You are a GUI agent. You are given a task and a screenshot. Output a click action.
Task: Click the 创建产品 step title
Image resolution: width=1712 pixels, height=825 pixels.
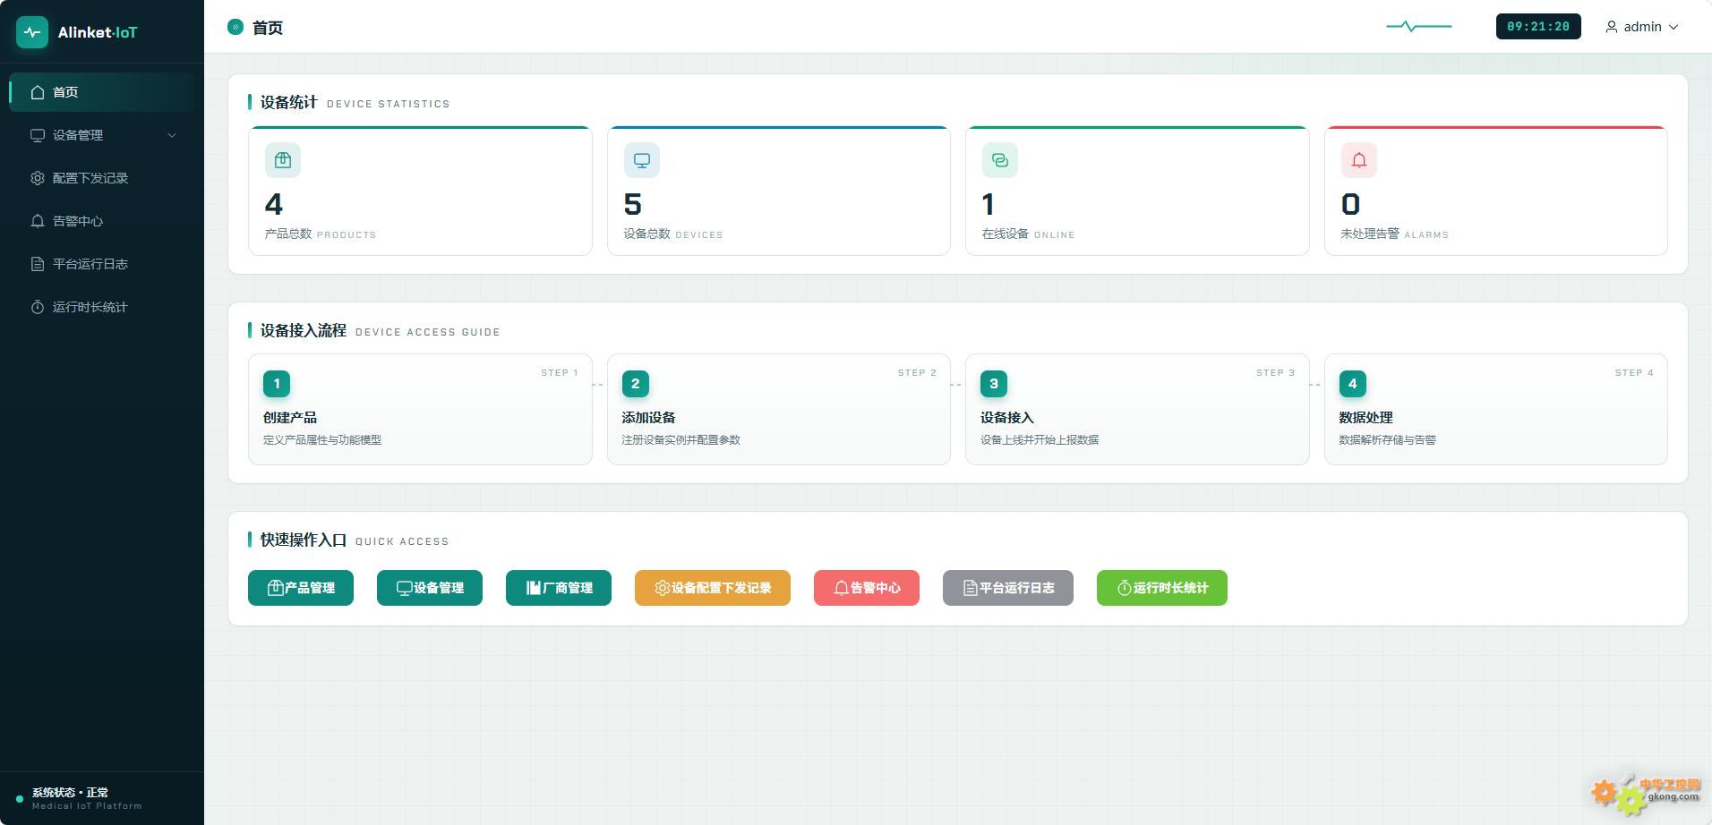click(x=290, y=418)
